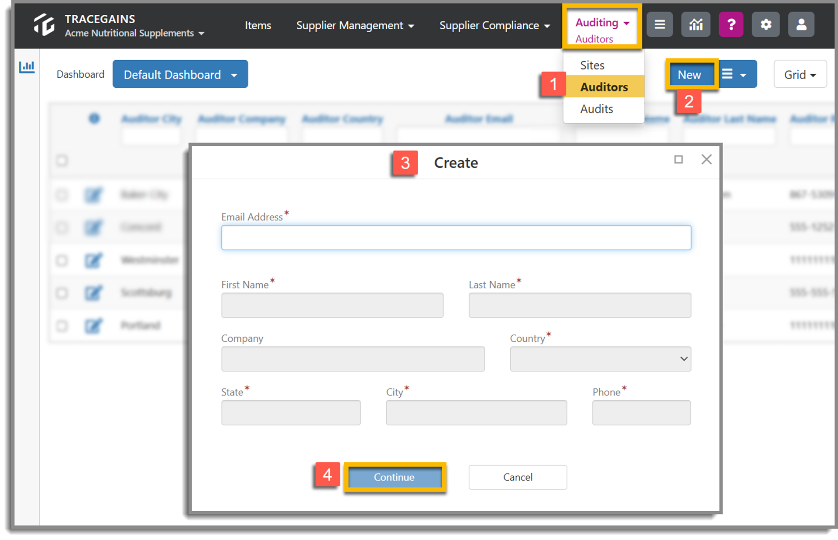Click the edit icon in Scottsburg row

(93, 292)
